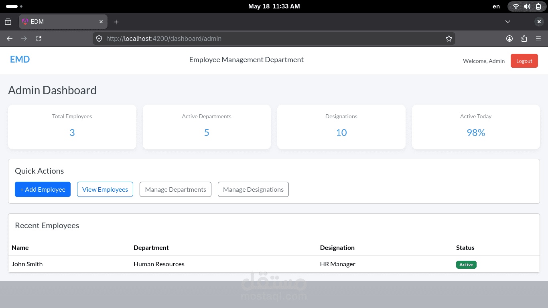This screenshot has width=548, height=308.
Task: Click the Employee Management Department title
Action: pos(246,60)
